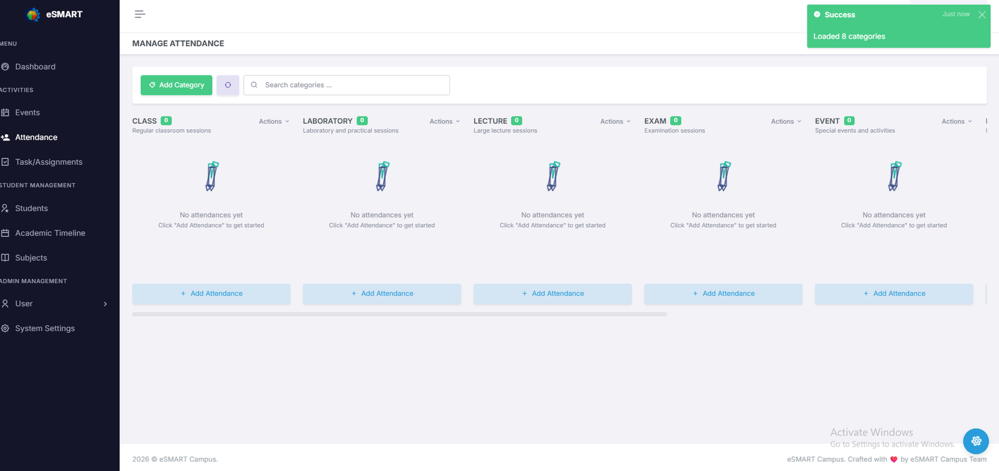Click the magnifier icon in search box
The height and width of the screenshot is (471, 999).
254,85
